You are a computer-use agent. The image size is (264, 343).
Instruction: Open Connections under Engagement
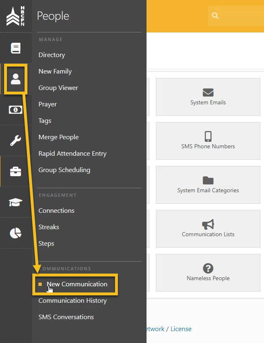point(56,210)
